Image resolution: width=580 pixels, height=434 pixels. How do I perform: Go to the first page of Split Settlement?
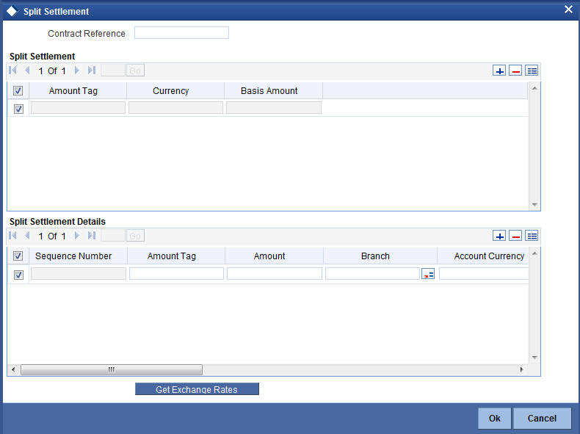coord(12,70)
